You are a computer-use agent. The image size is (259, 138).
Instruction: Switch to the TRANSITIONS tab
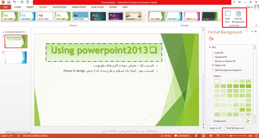59,7
